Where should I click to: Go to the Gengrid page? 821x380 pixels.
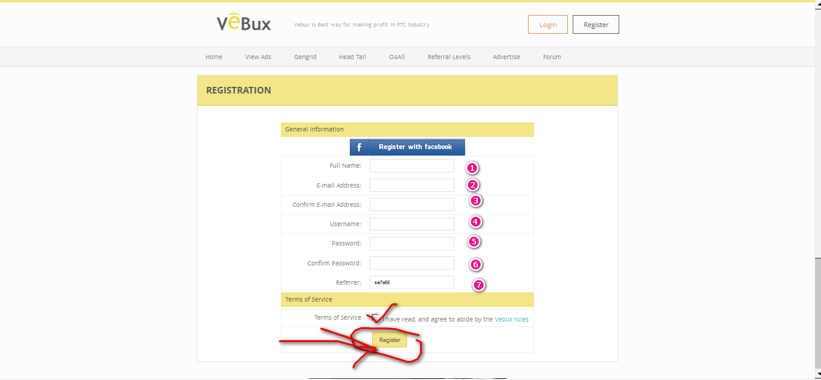[x=305, y=57]
